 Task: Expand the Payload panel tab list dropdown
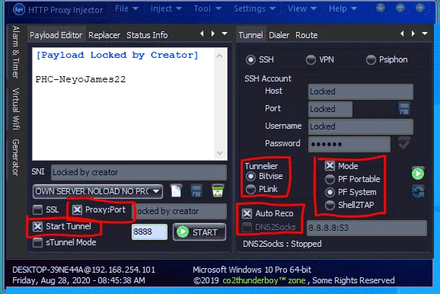pyautogui.click(x=225, y=34)
